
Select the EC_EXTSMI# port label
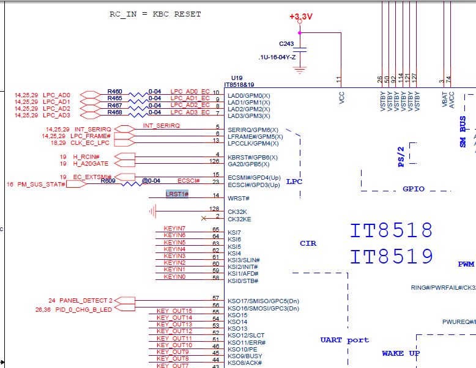pyautogui.click(x=92, y=177)
